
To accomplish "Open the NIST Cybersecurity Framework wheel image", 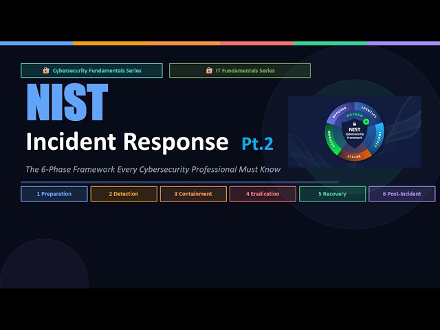I will (x=355, y=131).
